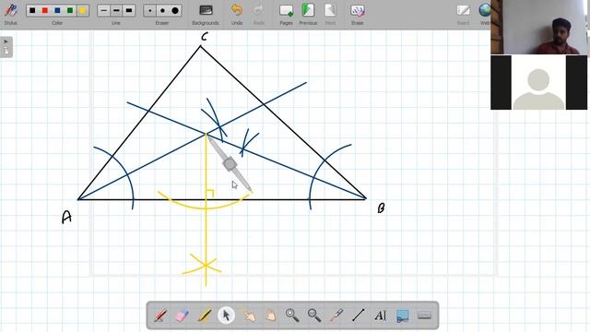Expand the left side panel tab

[6, 47]
